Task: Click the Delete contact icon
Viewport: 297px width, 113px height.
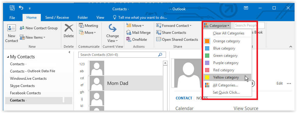Action: [x=69, y=28]
